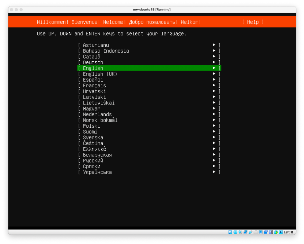
Task: Click the shared folders status icon
Action: click(x=256, y=232)
